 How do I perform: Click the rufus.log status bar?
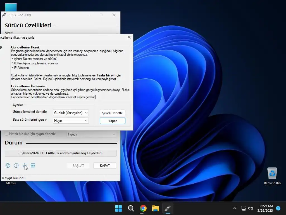tap(61, 153)
